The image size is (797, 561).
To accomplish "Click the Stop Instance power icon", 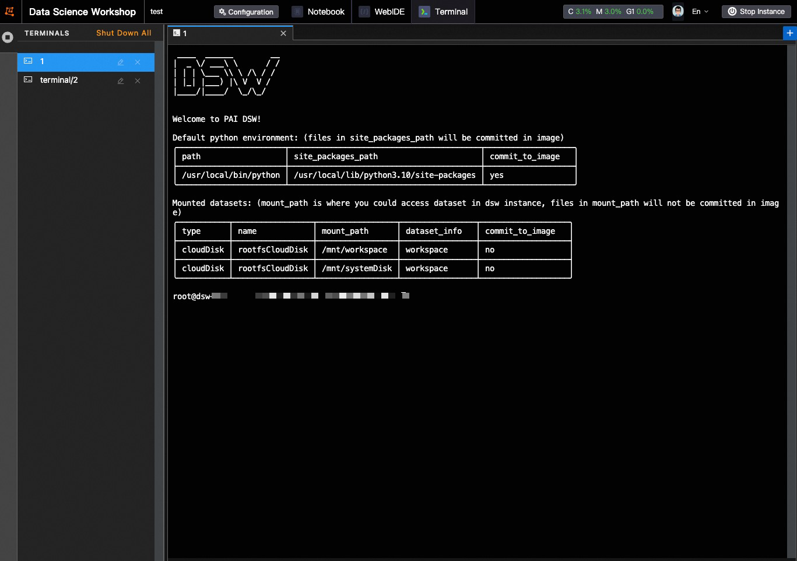I will 732,12.
